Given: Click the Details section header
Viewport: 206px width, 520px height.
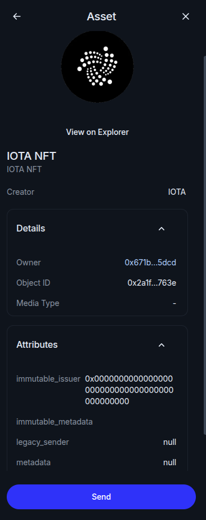Looking at the screenshot, I should (x=97, y=229).
